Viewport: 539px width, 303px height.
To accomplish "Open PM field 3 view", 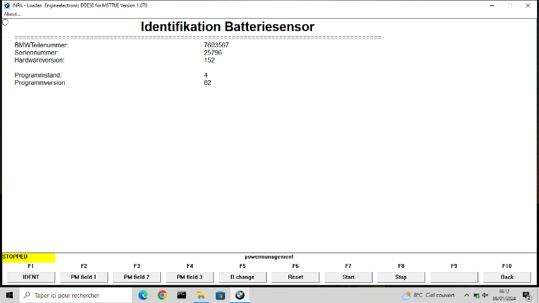I will [x=190, y=277].
